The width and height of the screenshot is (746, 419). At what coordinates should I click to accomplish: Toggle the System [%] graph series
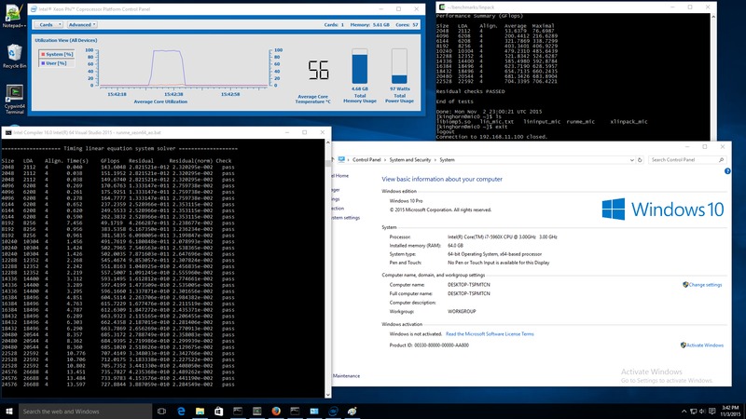click(59, 54)
